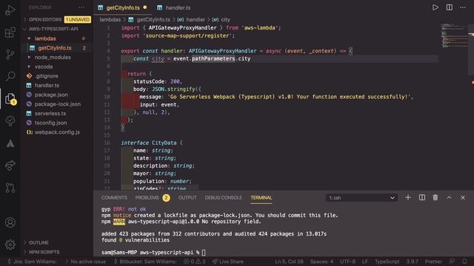Open editor More Actions ellipsis
This screenshot has height=266, width=474.
point(463,7)
